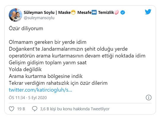Viewport: 163px width, 118px height.
Task: Click the 'Gelişim gidişim toplam yarım saat' line
Action: [48, 63]
